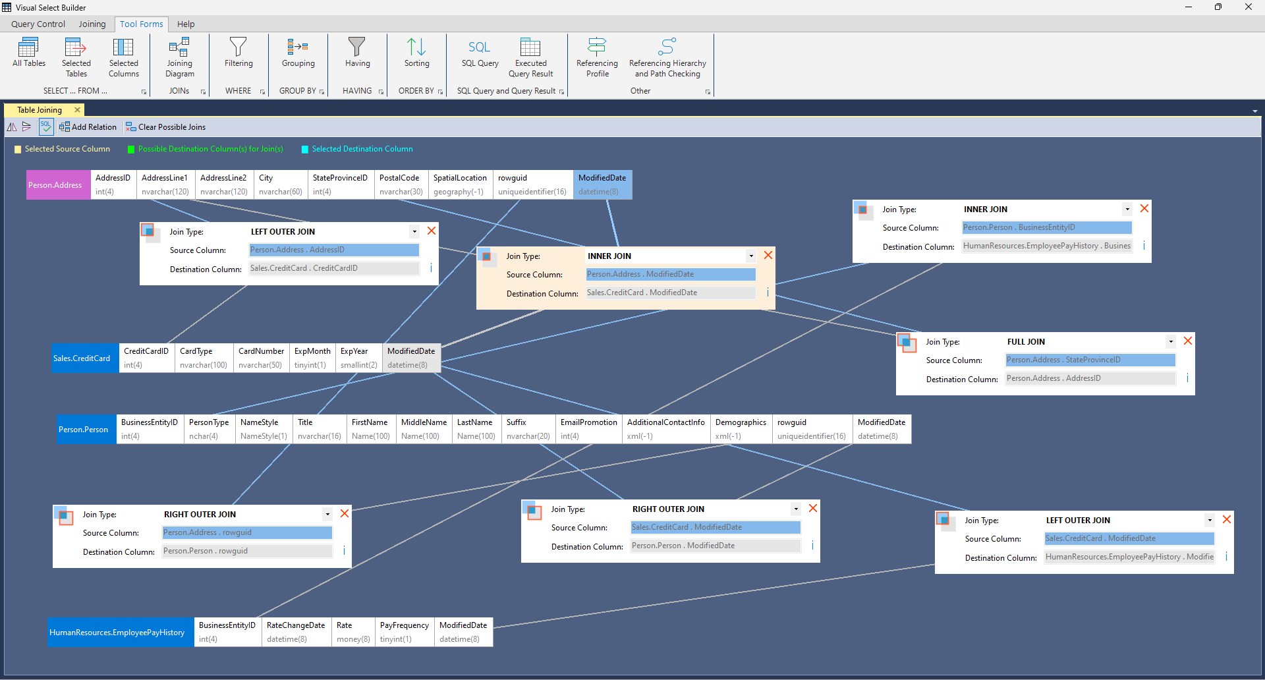Open Join Type dropdown for Person.Person.BusinessEntityID join
The width and height of the screenshot is (1265, 680).
tap(1127, 210)
